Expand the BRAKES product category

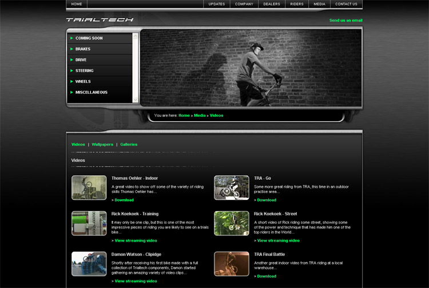tap(100, 49)
